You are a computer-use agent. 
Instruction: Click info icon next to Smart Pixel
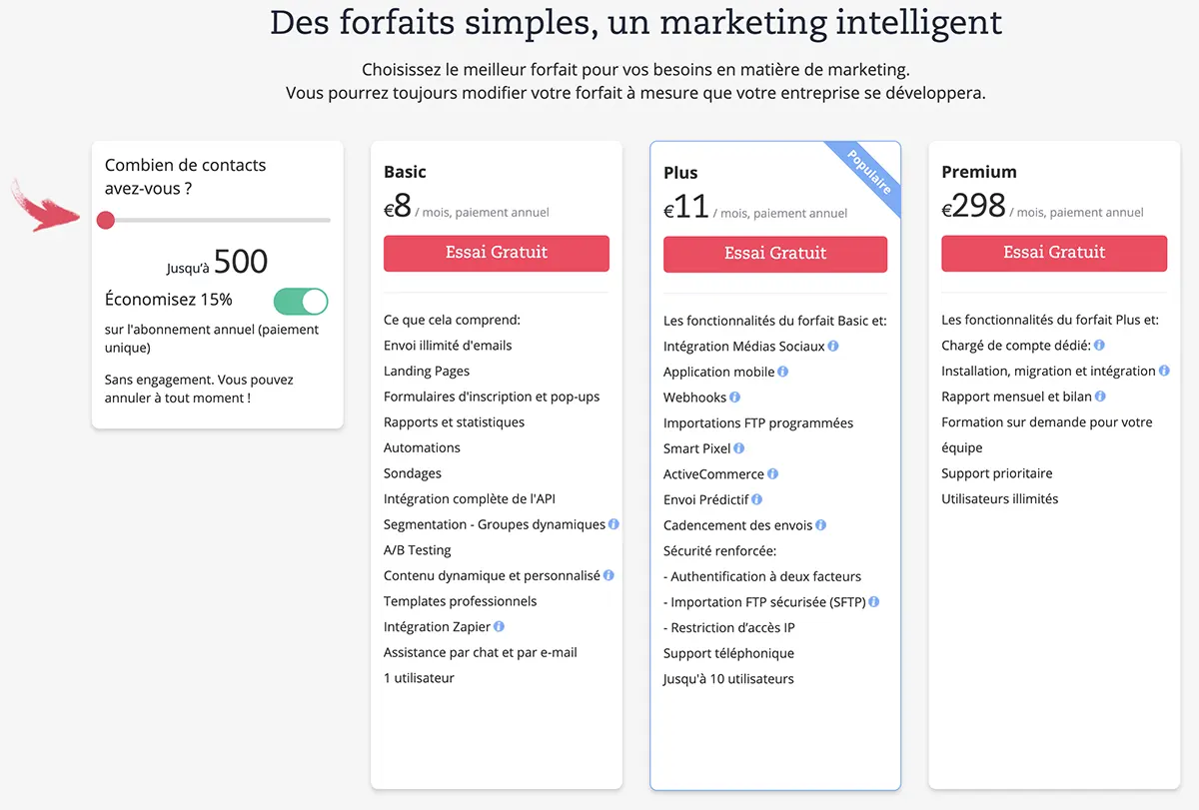(739, 448)
